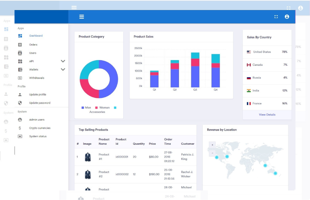Zoom out on the revenue map
Image resolution: width=310 pixels, height=200 pixels.
tap(212, 153)
